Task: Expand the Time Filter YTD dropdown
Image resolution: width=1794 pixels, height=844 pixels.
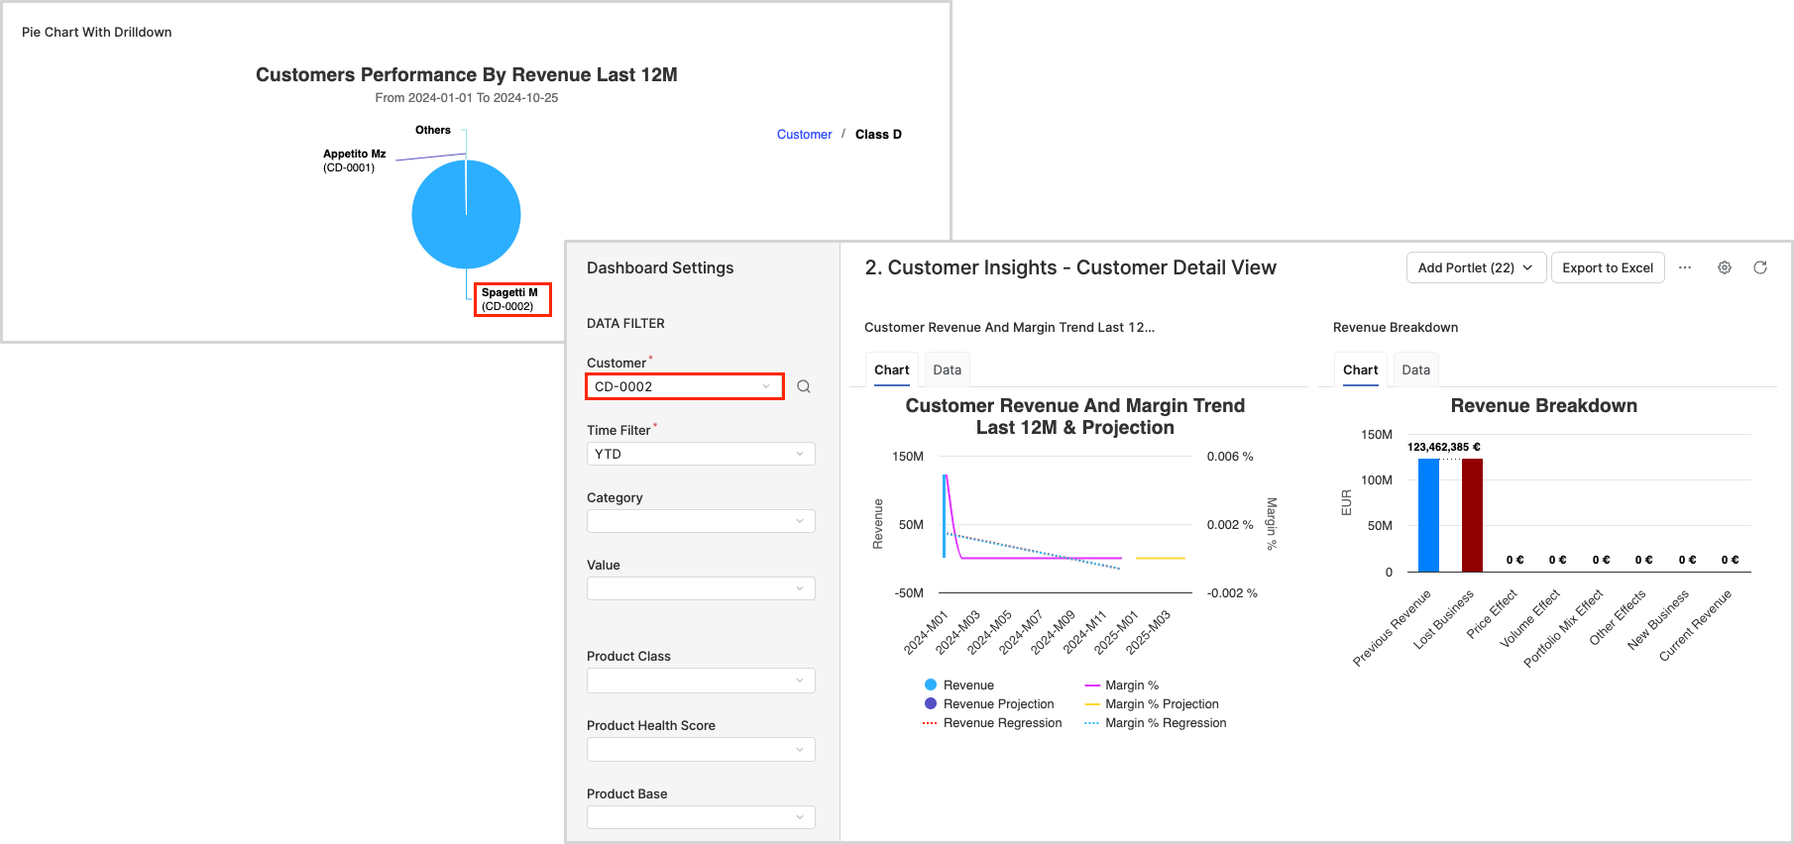Action: [x=701, y=454]
